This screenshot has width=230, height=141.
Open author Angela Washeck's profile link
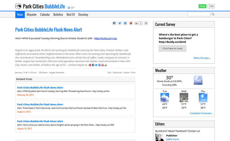tap(57, 73)
